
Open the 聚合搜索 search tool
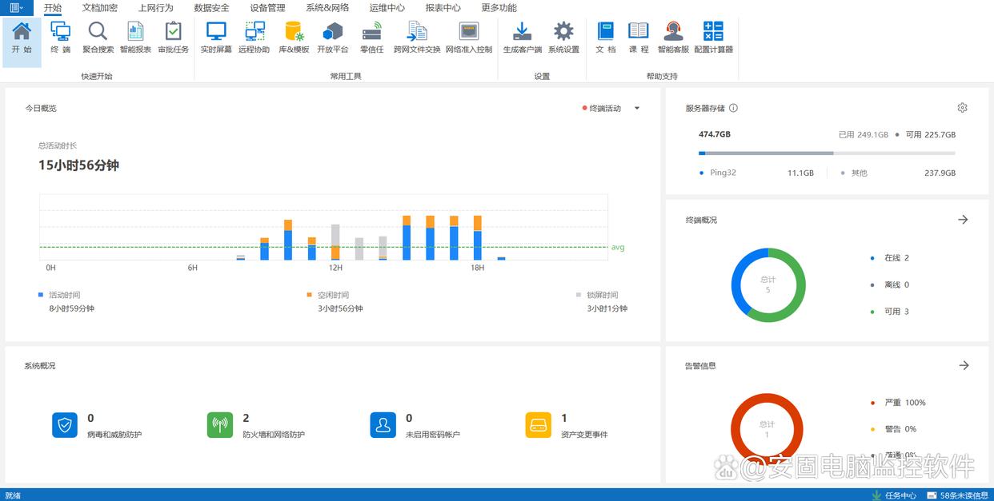tap(98, 38)
